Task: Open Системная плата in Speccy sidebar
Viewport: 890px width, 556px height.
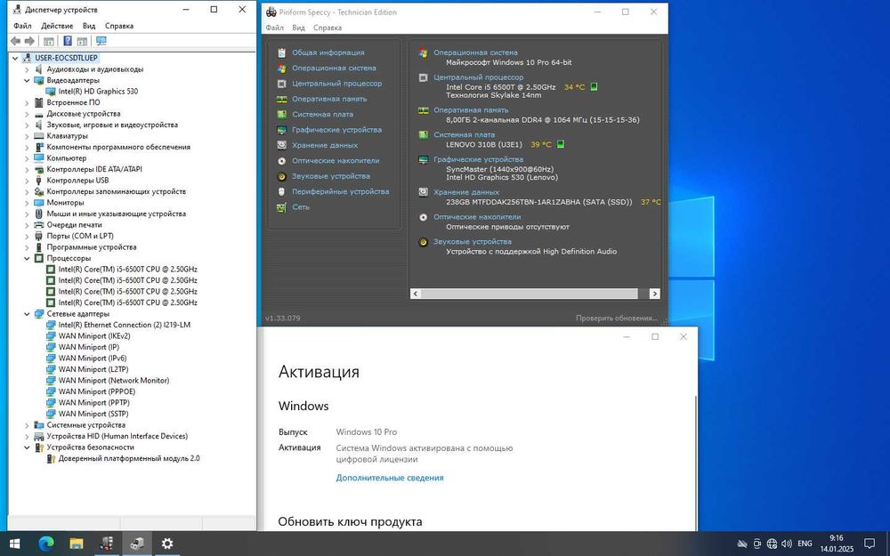Action: click(x=322, y=114)
